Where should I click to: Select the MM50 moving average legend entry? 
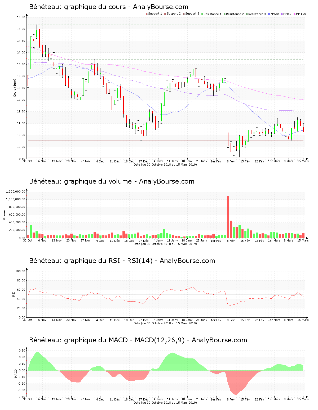click(286, 14)
